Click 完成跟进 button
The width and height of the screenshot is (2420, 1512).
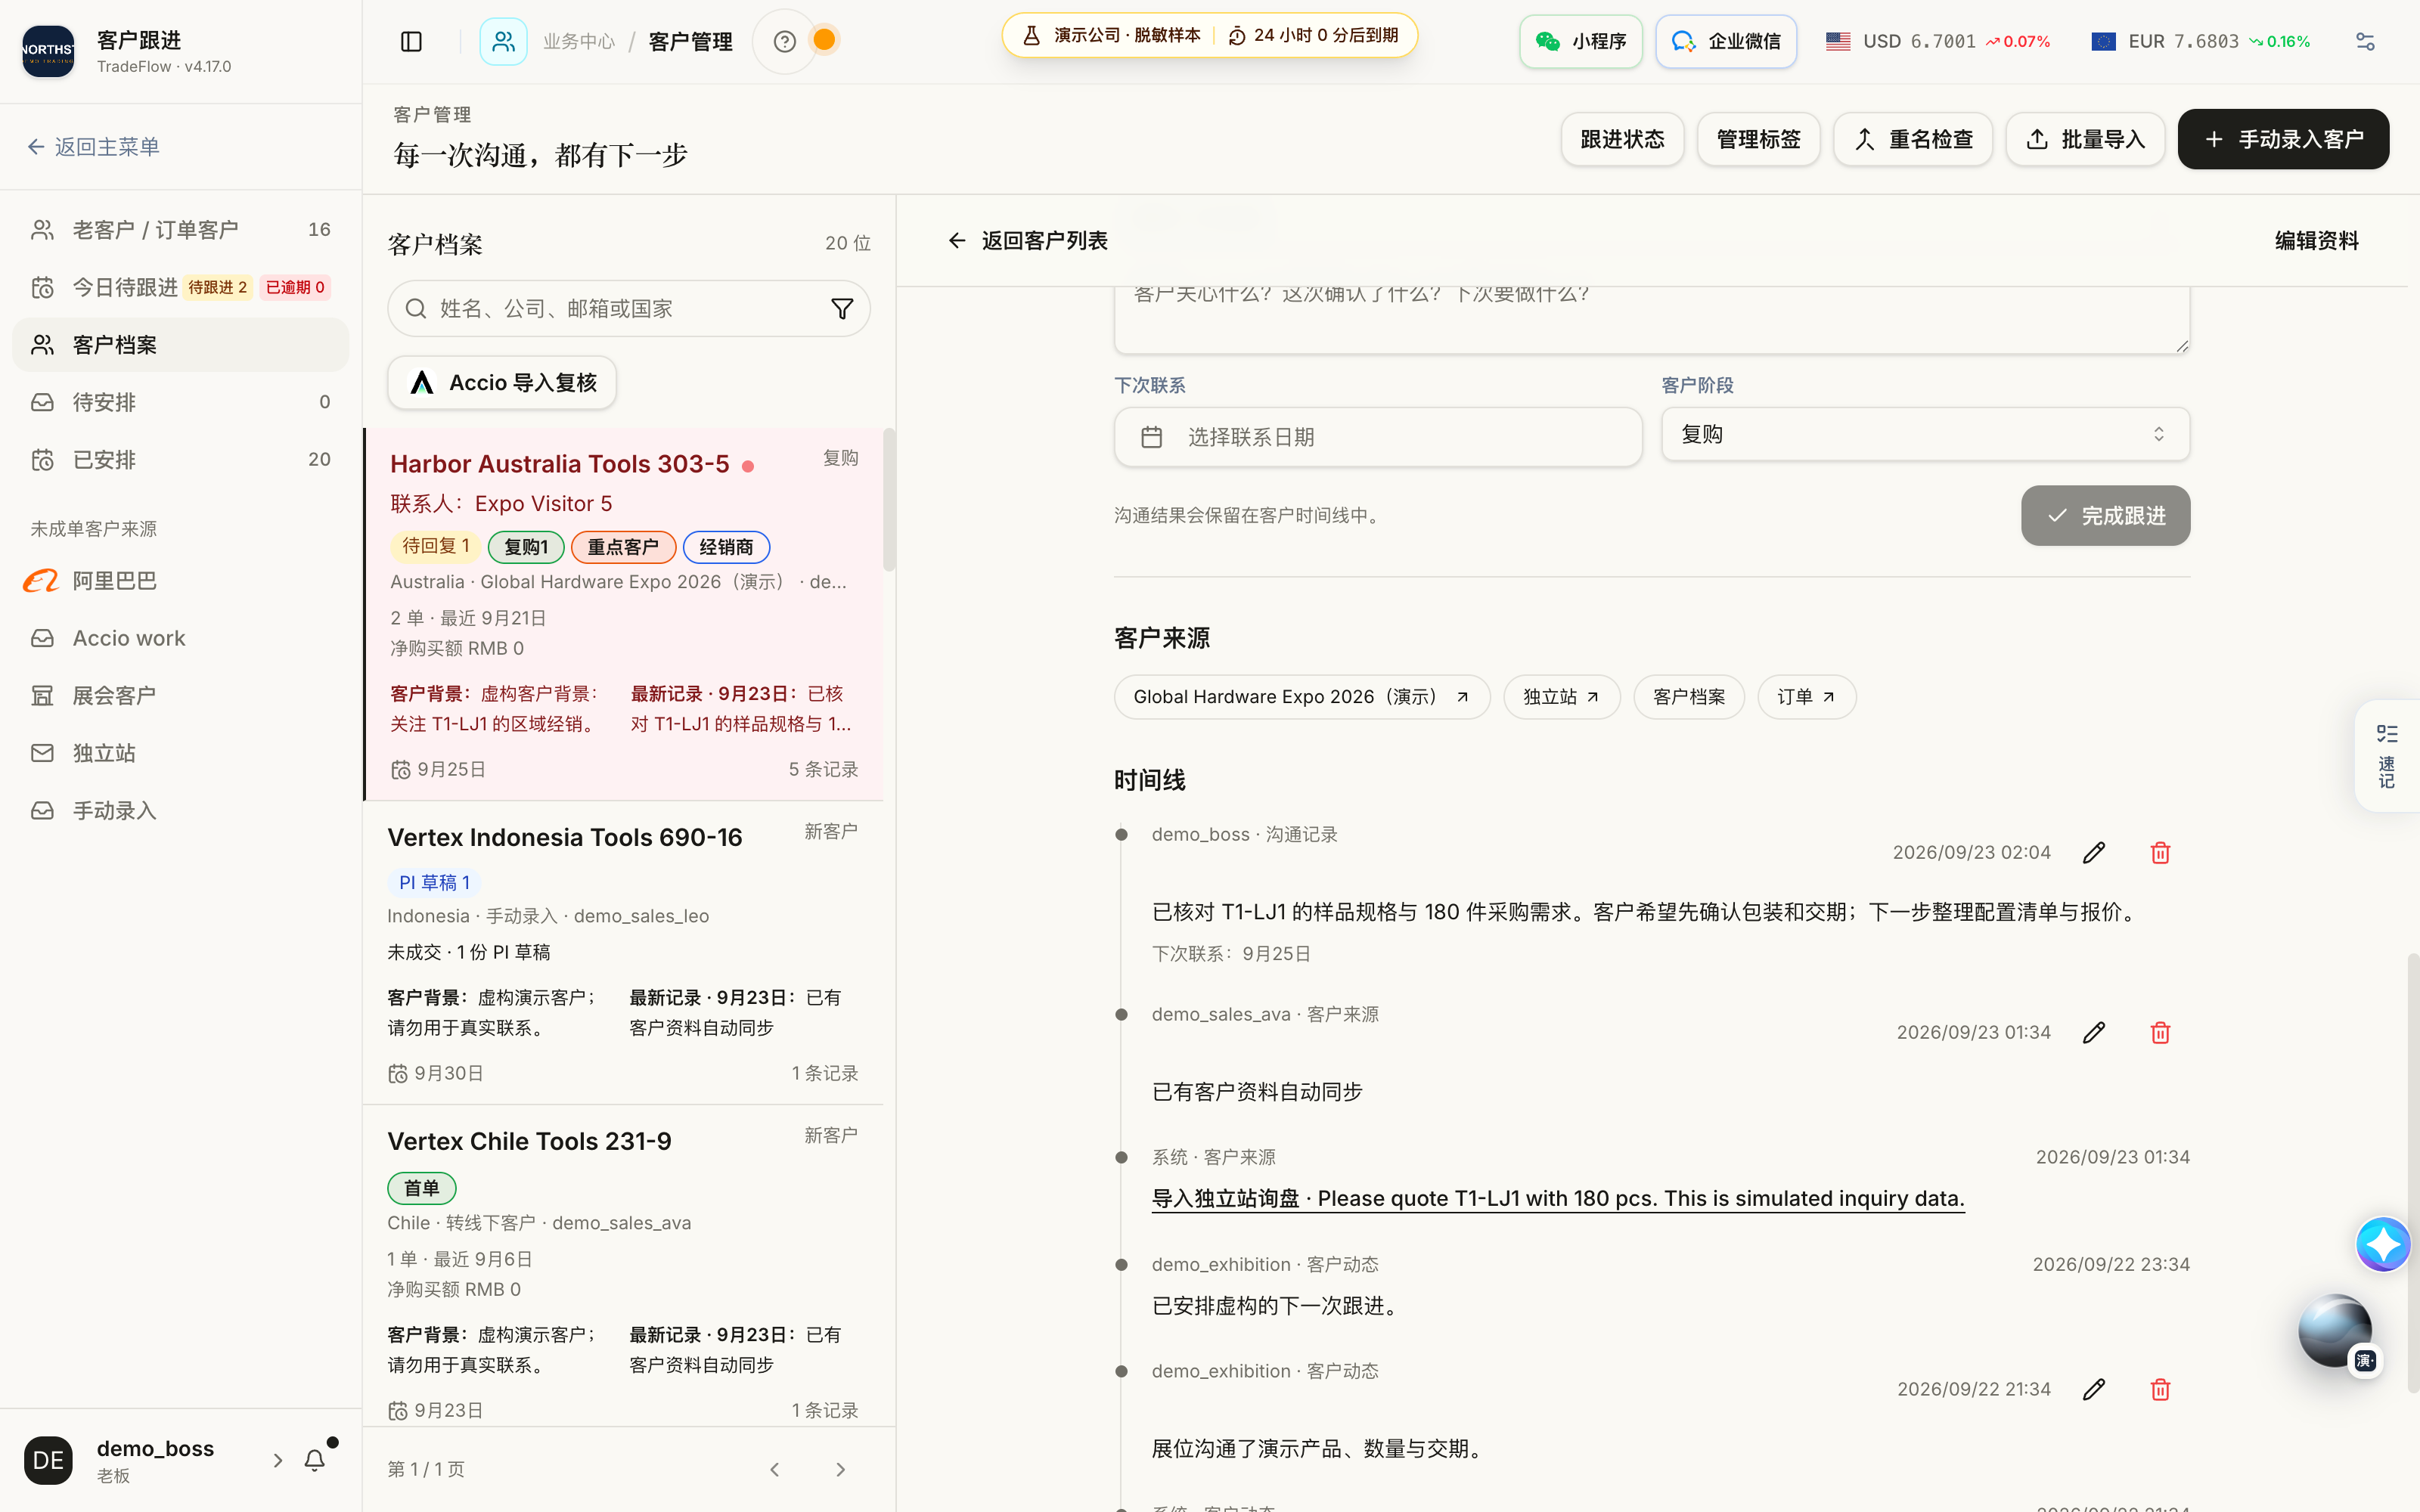(2105, 516)
